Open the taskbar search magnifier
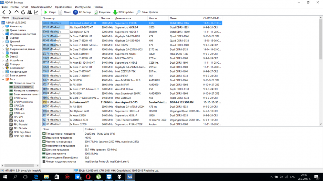Screen dimensions: 323x181 click(x=15, y=177)
